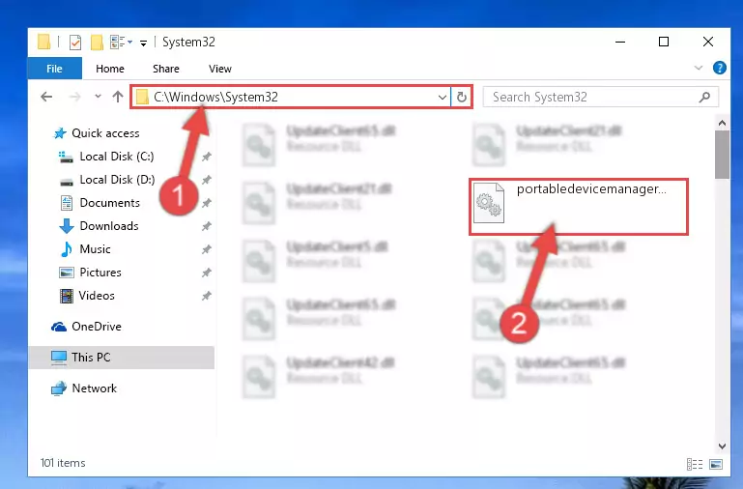Open Local Disk (D:) in sidebar
Image resolution: width=743 pixels, height=489 pixels.
(117, 180)
